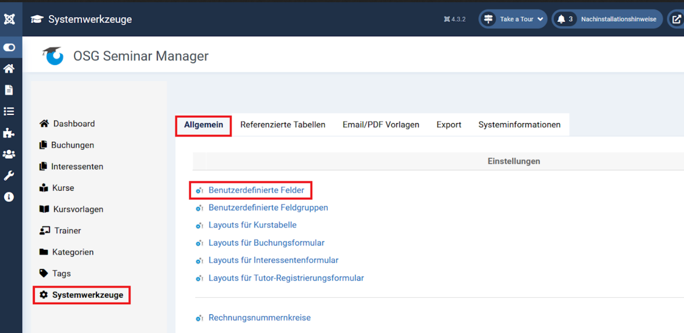Switch to the Referenzierte Tabellen tab

(x=283, y=124)
